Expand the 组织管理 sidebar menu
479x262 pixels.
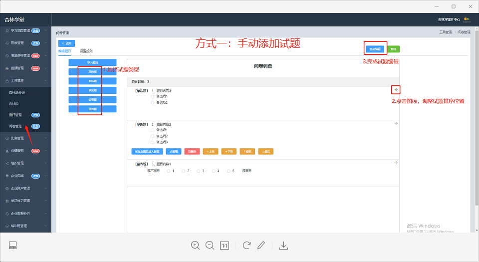25,163
